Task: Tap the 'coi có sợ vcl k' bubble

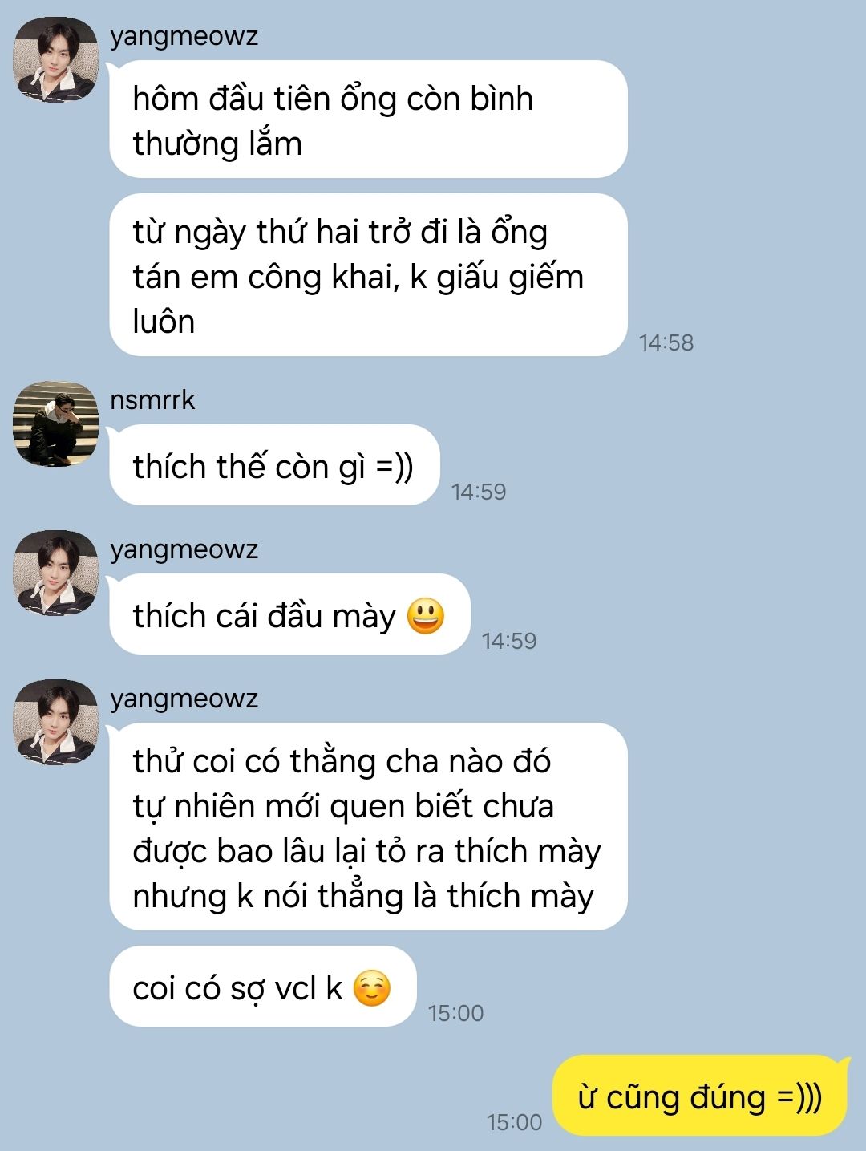Action: [x=263, y=987]
